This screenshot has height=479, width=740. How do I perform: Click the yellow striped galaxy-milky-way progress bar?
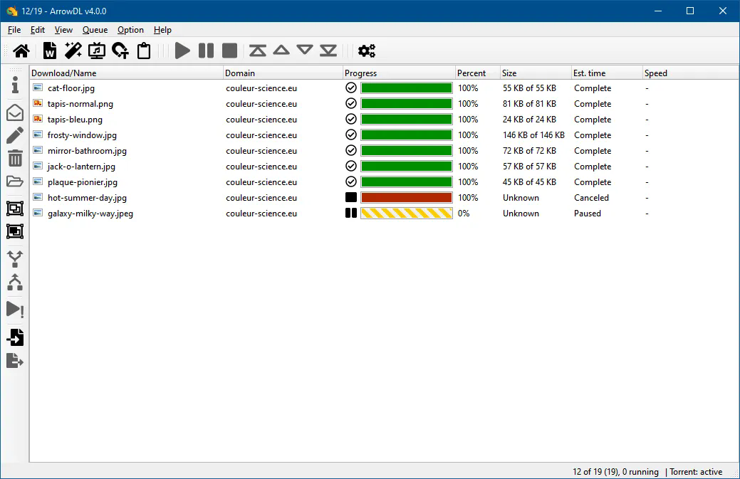[x=406, y=214]
